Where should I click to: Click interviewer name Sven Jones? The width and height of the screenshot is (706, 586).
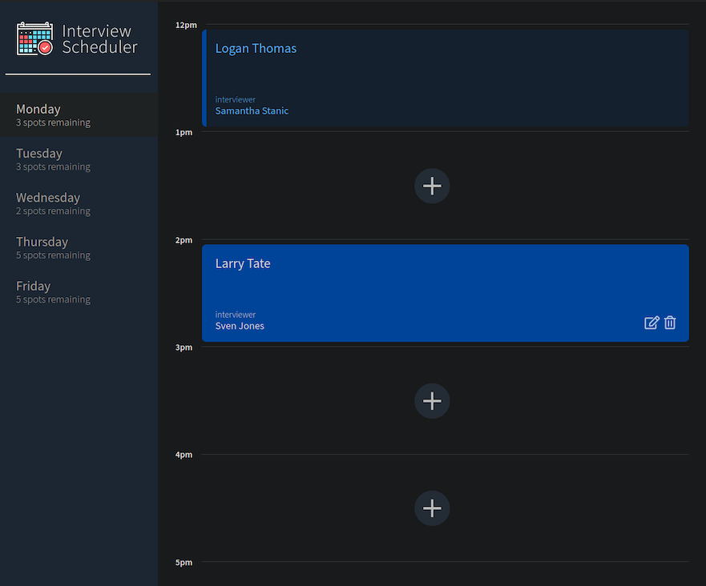[x=240, y=326]
